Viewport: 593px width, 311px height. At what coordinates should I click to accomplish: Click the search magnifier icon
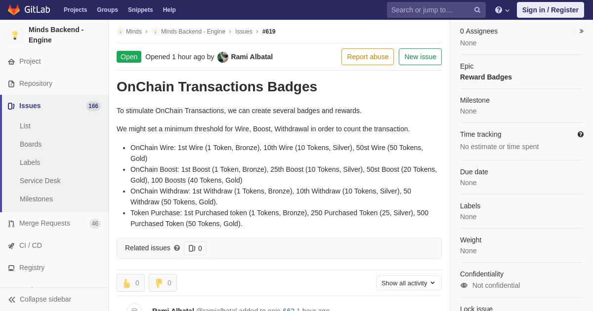click(x=477, y=10)
